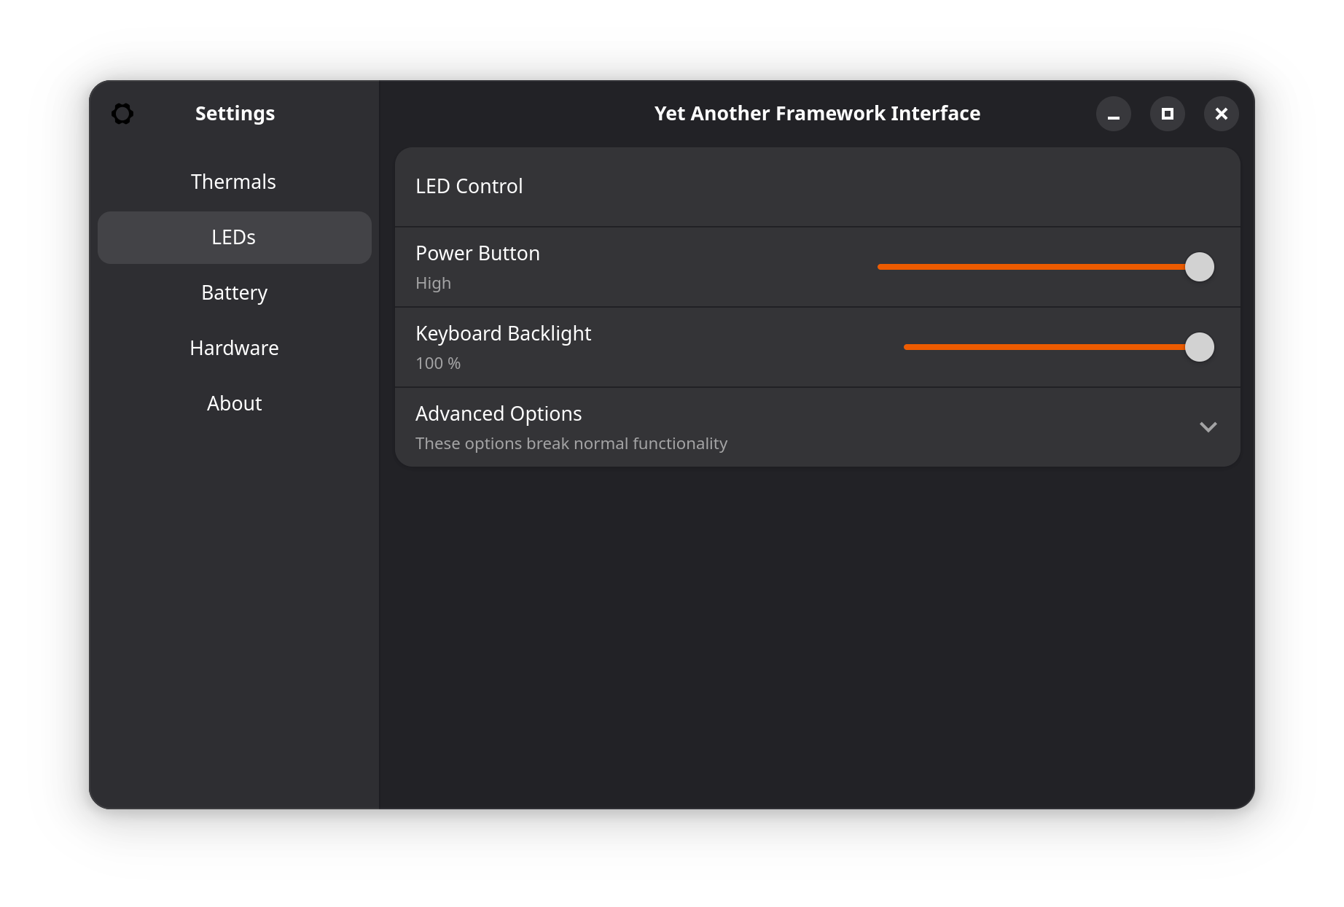Click the Settings sidebar title
1344x907 pixels.
pyautogui.click(x=235, y=114)
